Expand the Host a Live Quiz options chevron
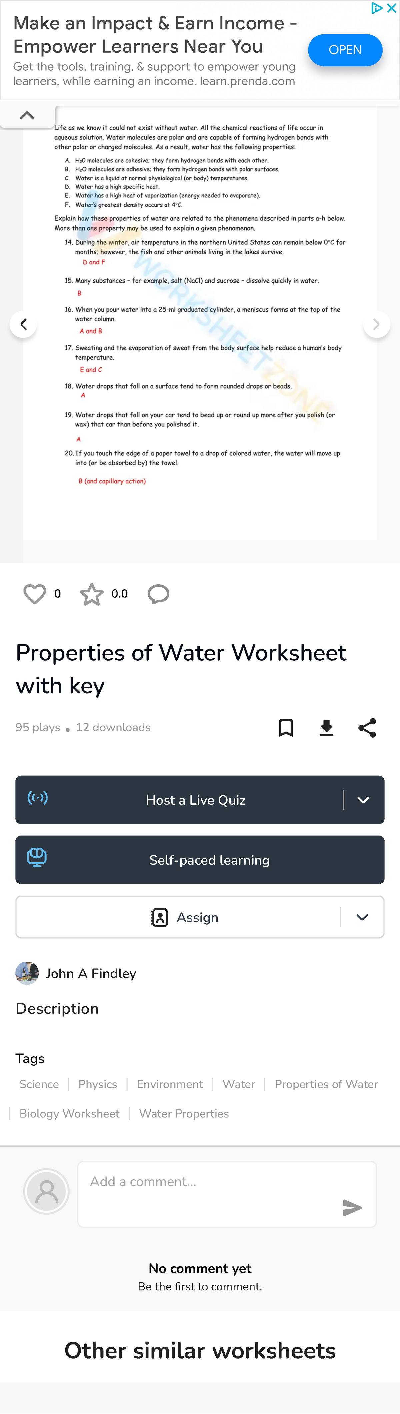Image resolution: width=400 pixels, height=1414 pixels. point(363,800)
